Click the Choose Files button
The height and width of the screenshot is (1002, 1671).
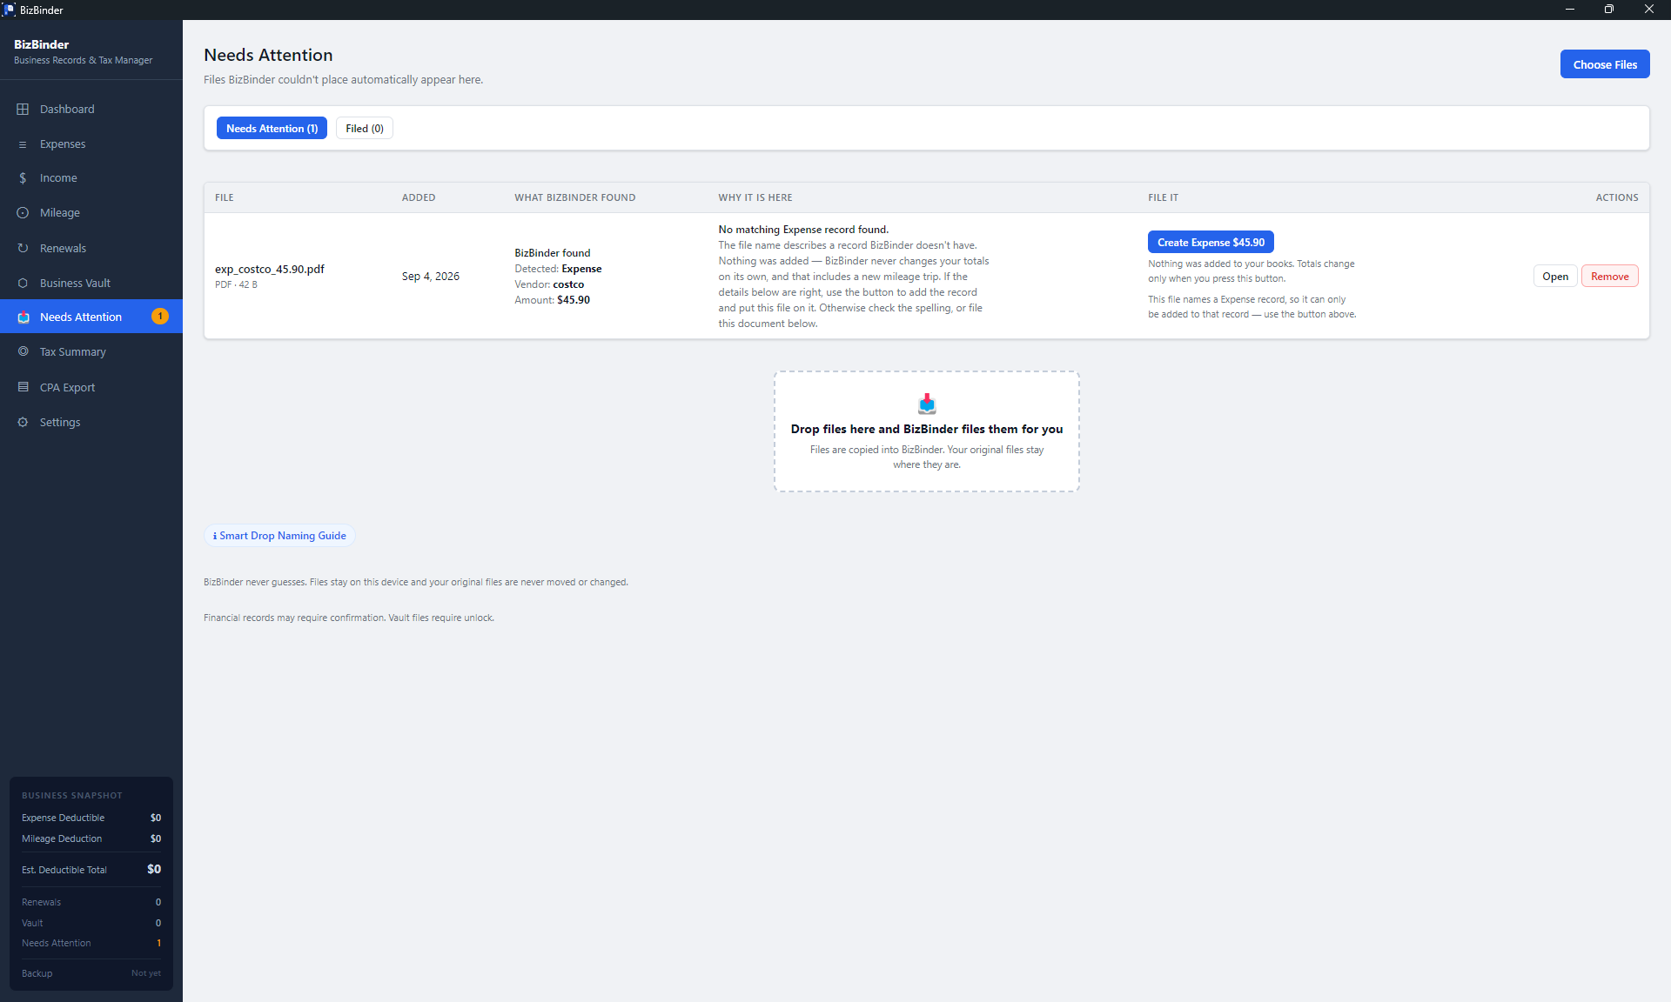[x=1605, y=64]
